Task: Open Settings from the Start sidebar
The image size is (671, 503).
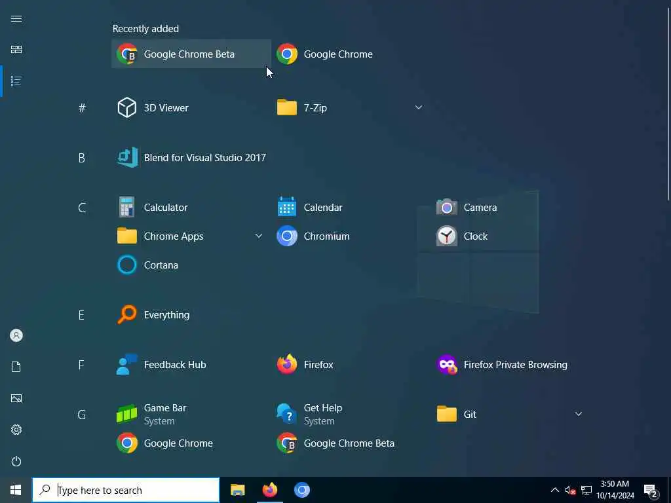Action: coord(16,430)
